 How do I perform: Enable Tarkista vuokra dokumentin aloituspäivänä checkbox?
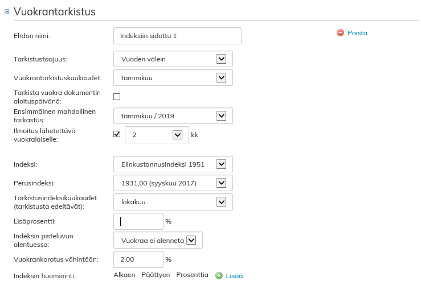coord(117,97)
